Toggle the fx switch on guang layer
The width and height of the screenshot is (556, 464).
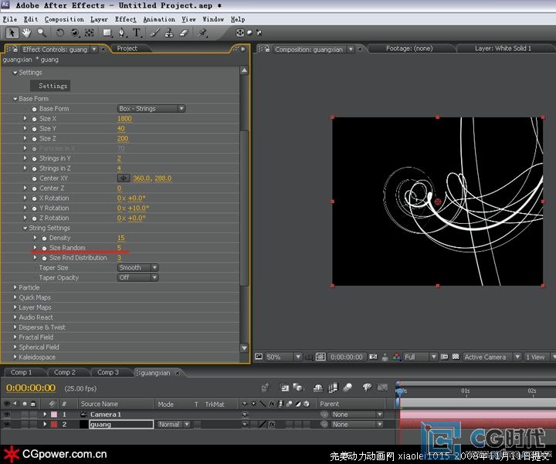pos(272,425)
